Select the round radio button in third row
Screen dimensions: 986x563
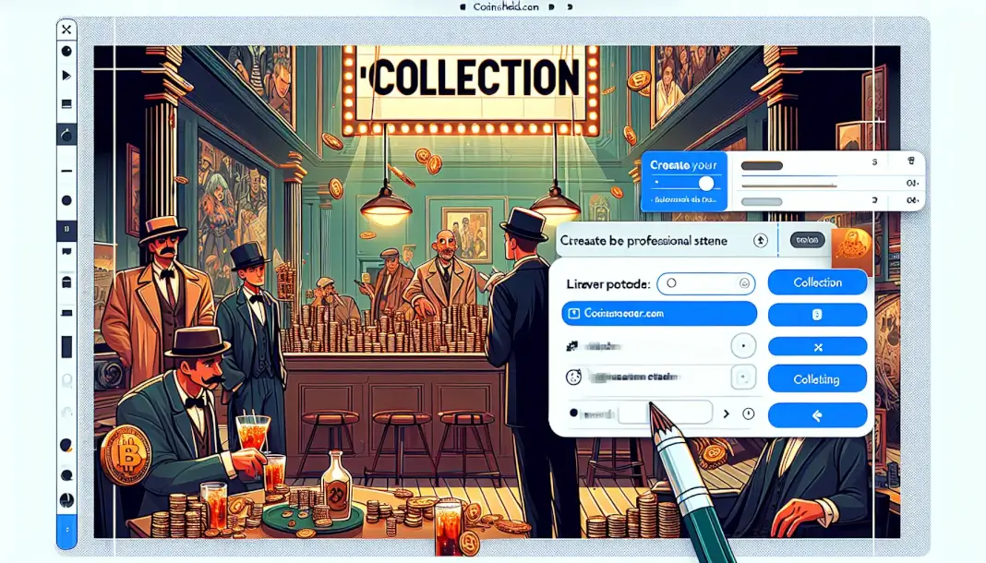pyautogui.click(x=743, y=346)
